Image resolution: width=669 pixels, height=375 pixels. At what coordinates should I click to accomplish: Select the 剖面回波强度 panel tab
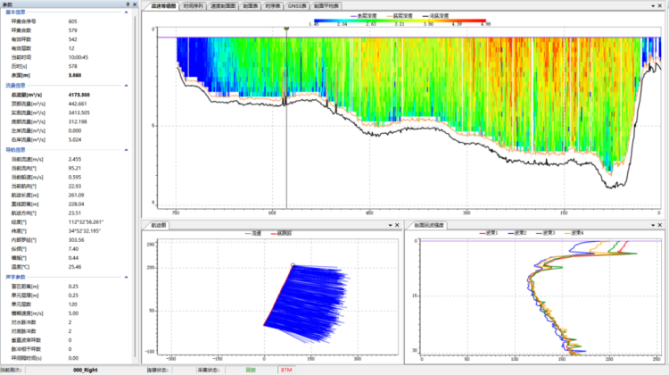tap(429, 225)
